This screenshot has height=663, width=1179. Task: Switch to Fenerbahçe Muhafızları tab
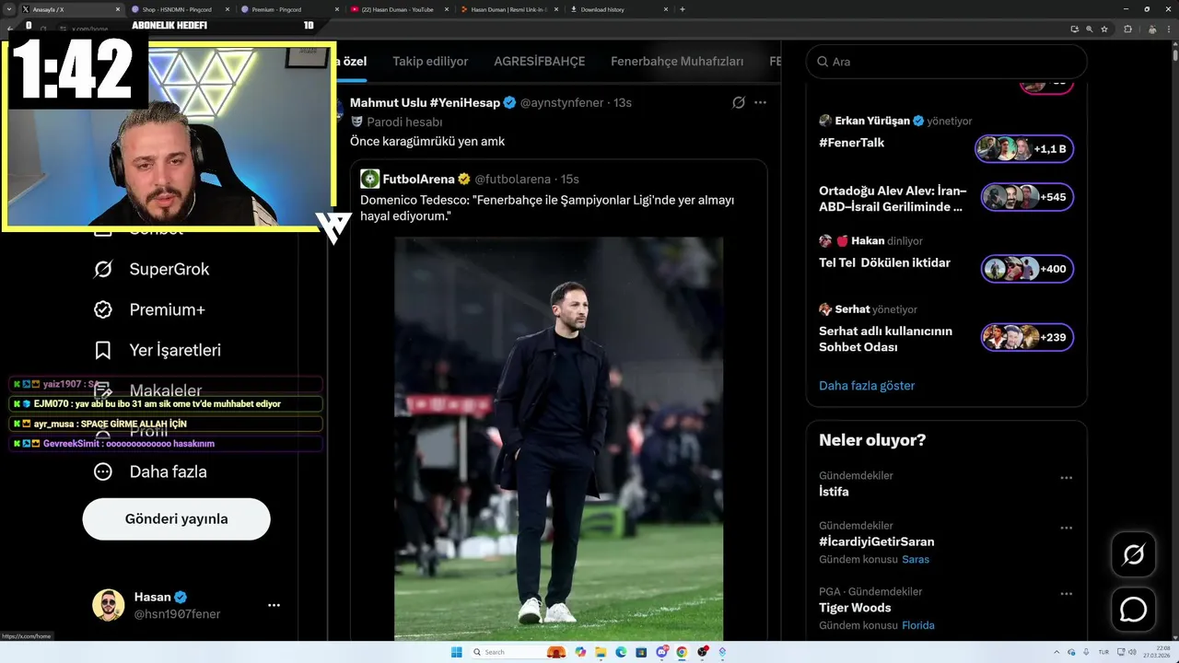[677, 62]
